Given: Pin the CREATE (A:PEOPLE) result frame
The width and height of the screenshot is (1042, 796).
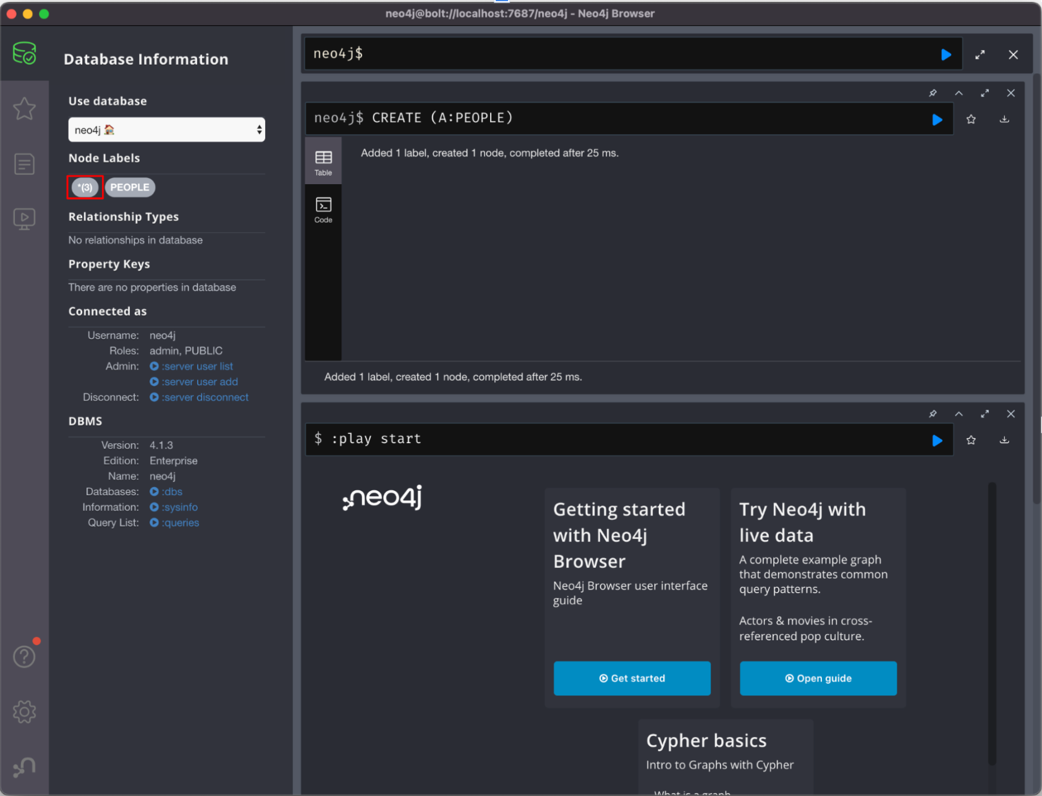Looking at the screenshot, I should 933,93.
